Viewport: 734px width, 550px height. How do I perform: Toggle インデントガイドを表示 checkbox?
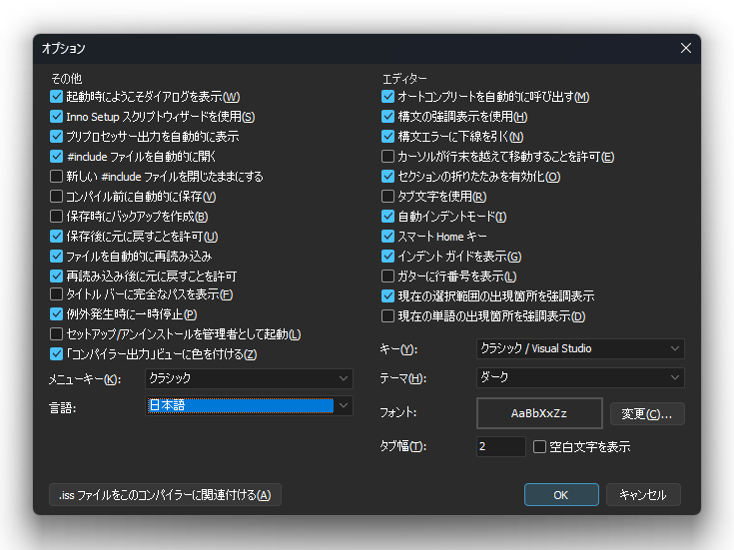click(387, 257)
